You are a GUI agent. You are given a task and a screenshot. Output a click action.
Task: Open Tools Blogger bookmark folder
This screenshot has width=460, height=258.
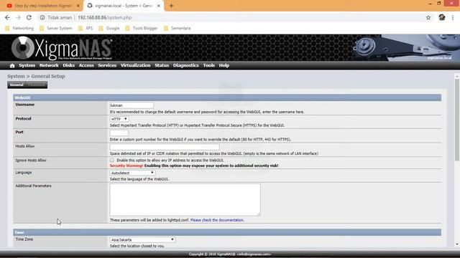pyautogui.click(x=142, y=28)
